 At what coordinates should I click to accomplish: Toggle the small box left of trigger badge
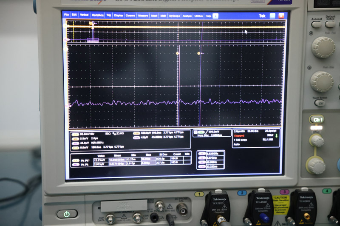(195, 132)
